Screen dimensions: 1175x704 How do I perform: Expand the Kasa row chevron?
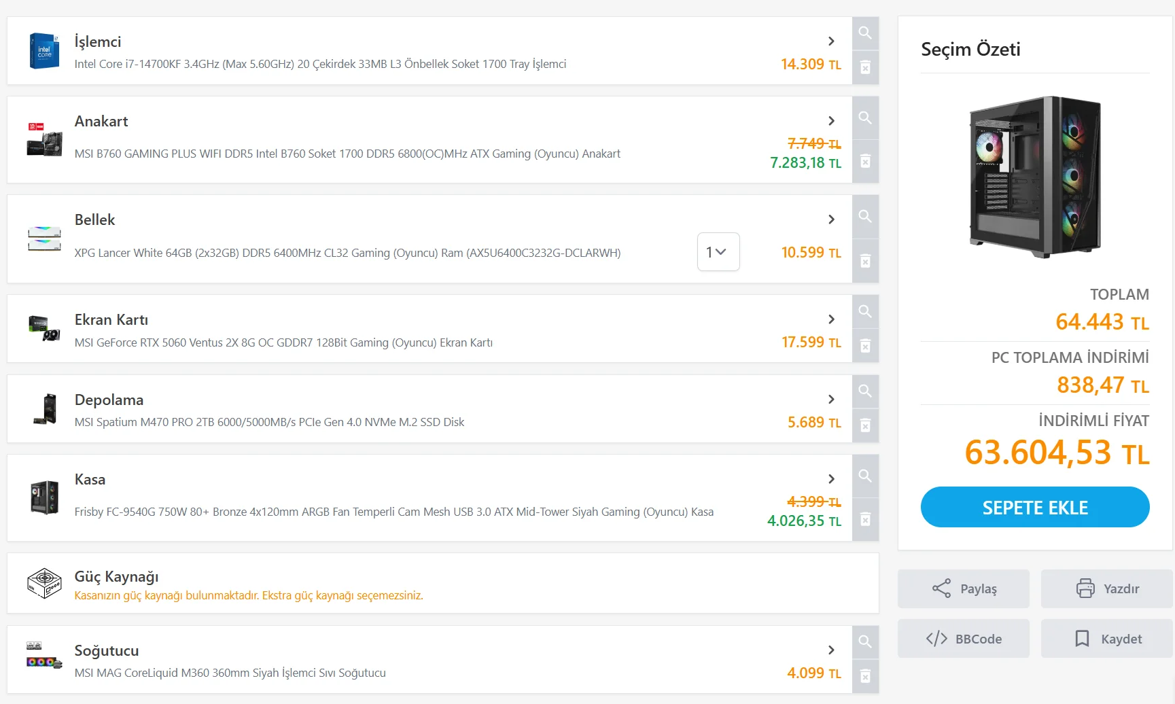[831, 479]
